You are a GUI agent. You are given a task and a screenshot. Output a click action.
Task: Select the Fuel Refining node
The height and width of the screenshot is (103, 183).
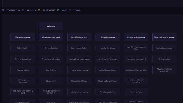(51, 70)
